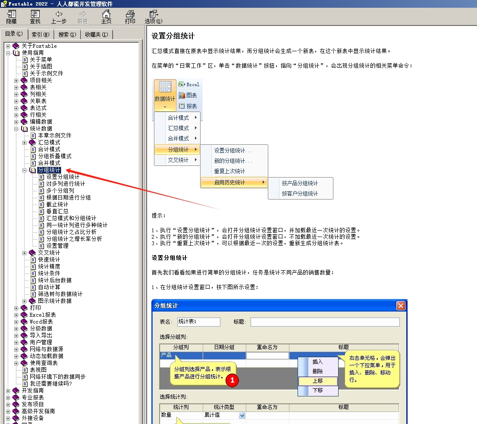Switch to the 索引 tab

pyautogui.click(x=41, y=34)
